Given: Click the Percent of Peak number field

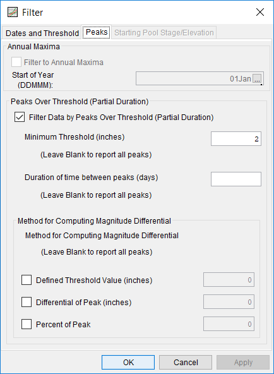Looking at the screenshot, I should (229, 324).
